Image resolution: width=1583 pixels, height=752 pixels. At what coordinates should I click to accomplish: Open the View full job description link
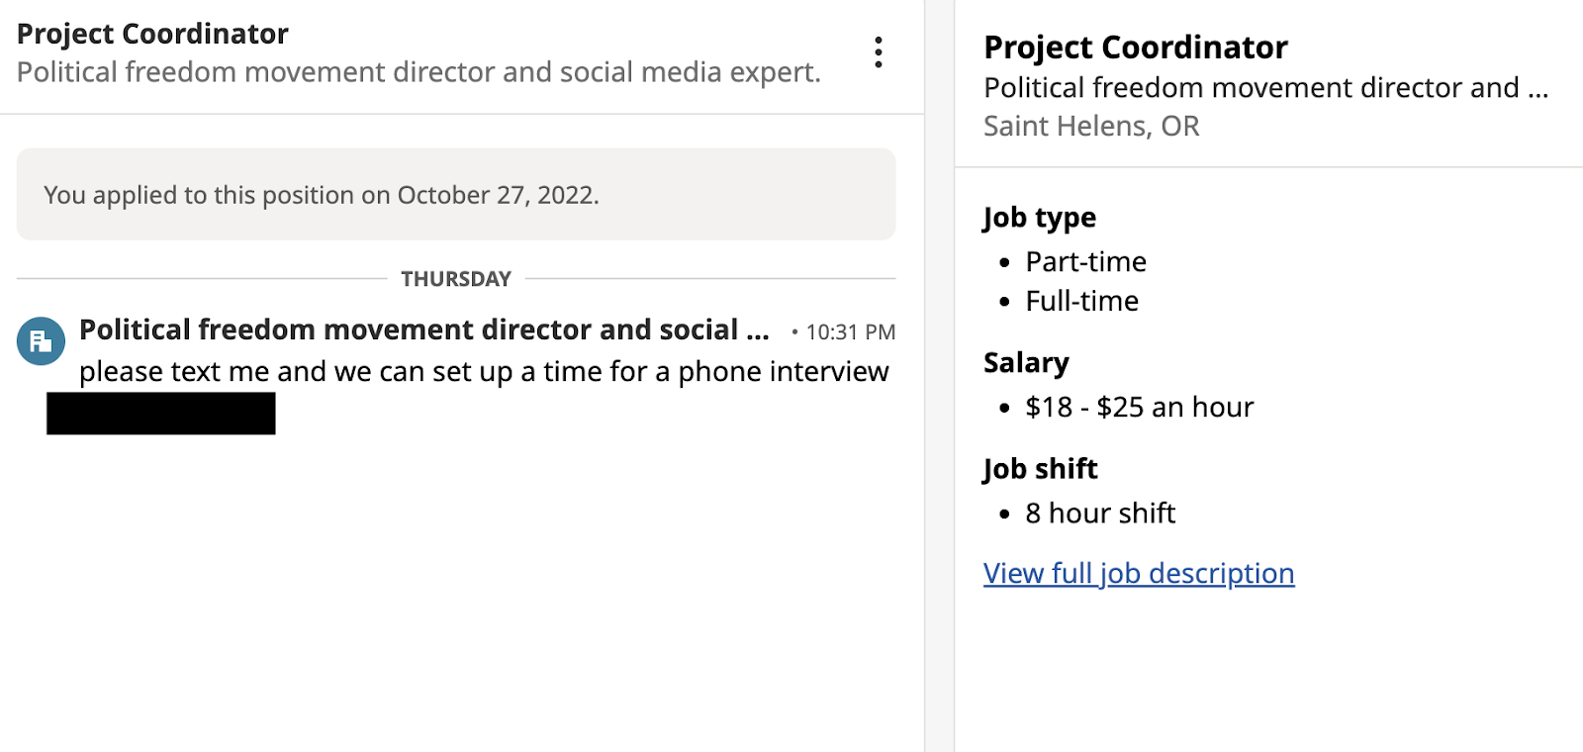1138,573
